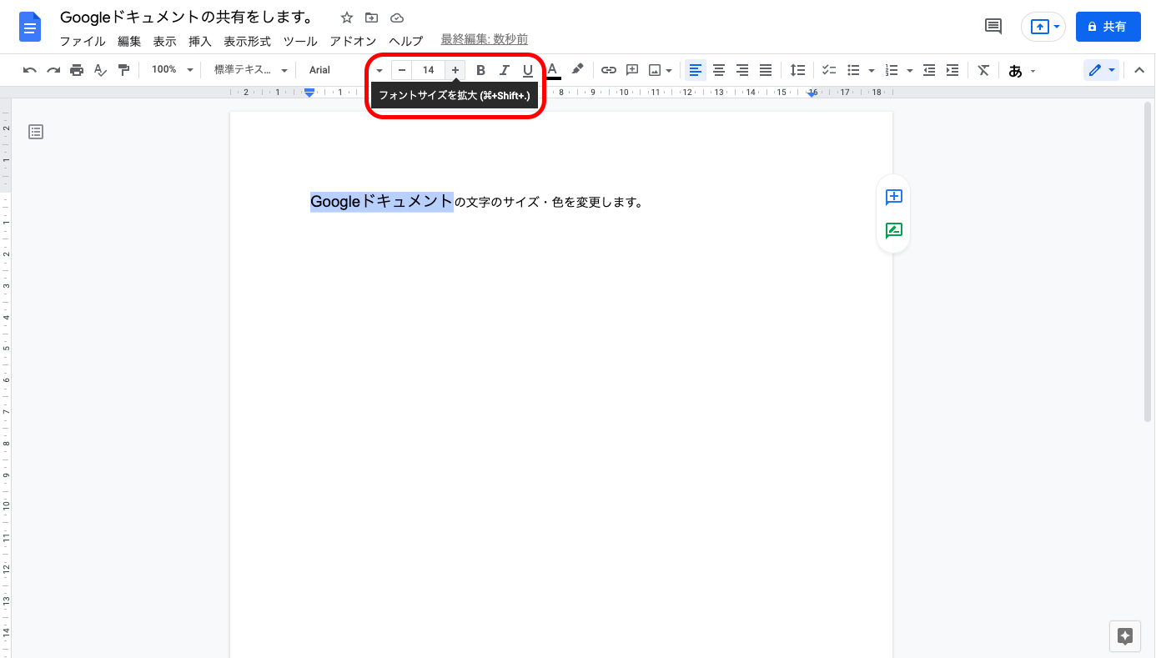
Task: Open the 挿入 menu
Action: (200, 41)
